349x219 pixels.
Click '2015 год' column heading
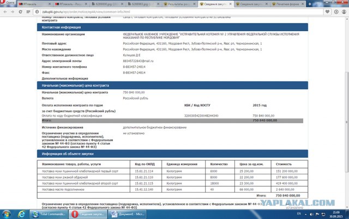click(260, 105)
